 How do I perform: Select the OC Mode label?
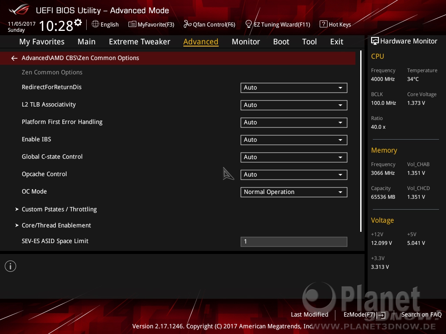tap(34, 191)
